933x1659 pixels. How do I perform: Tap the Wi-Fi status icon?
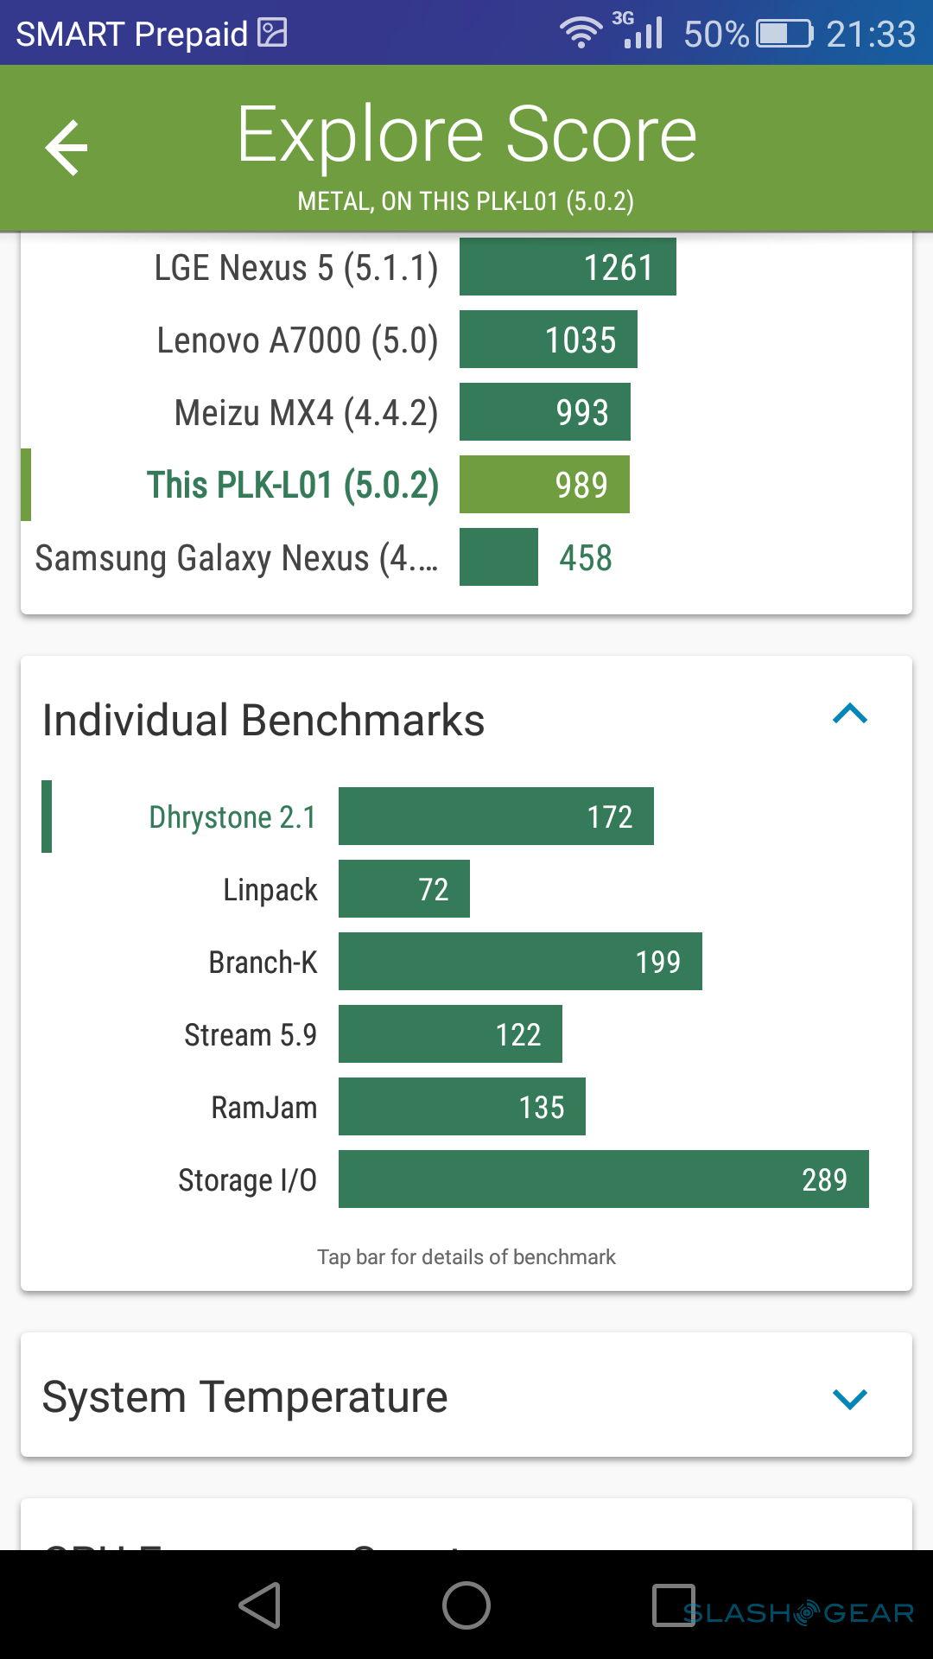[580, 33]
